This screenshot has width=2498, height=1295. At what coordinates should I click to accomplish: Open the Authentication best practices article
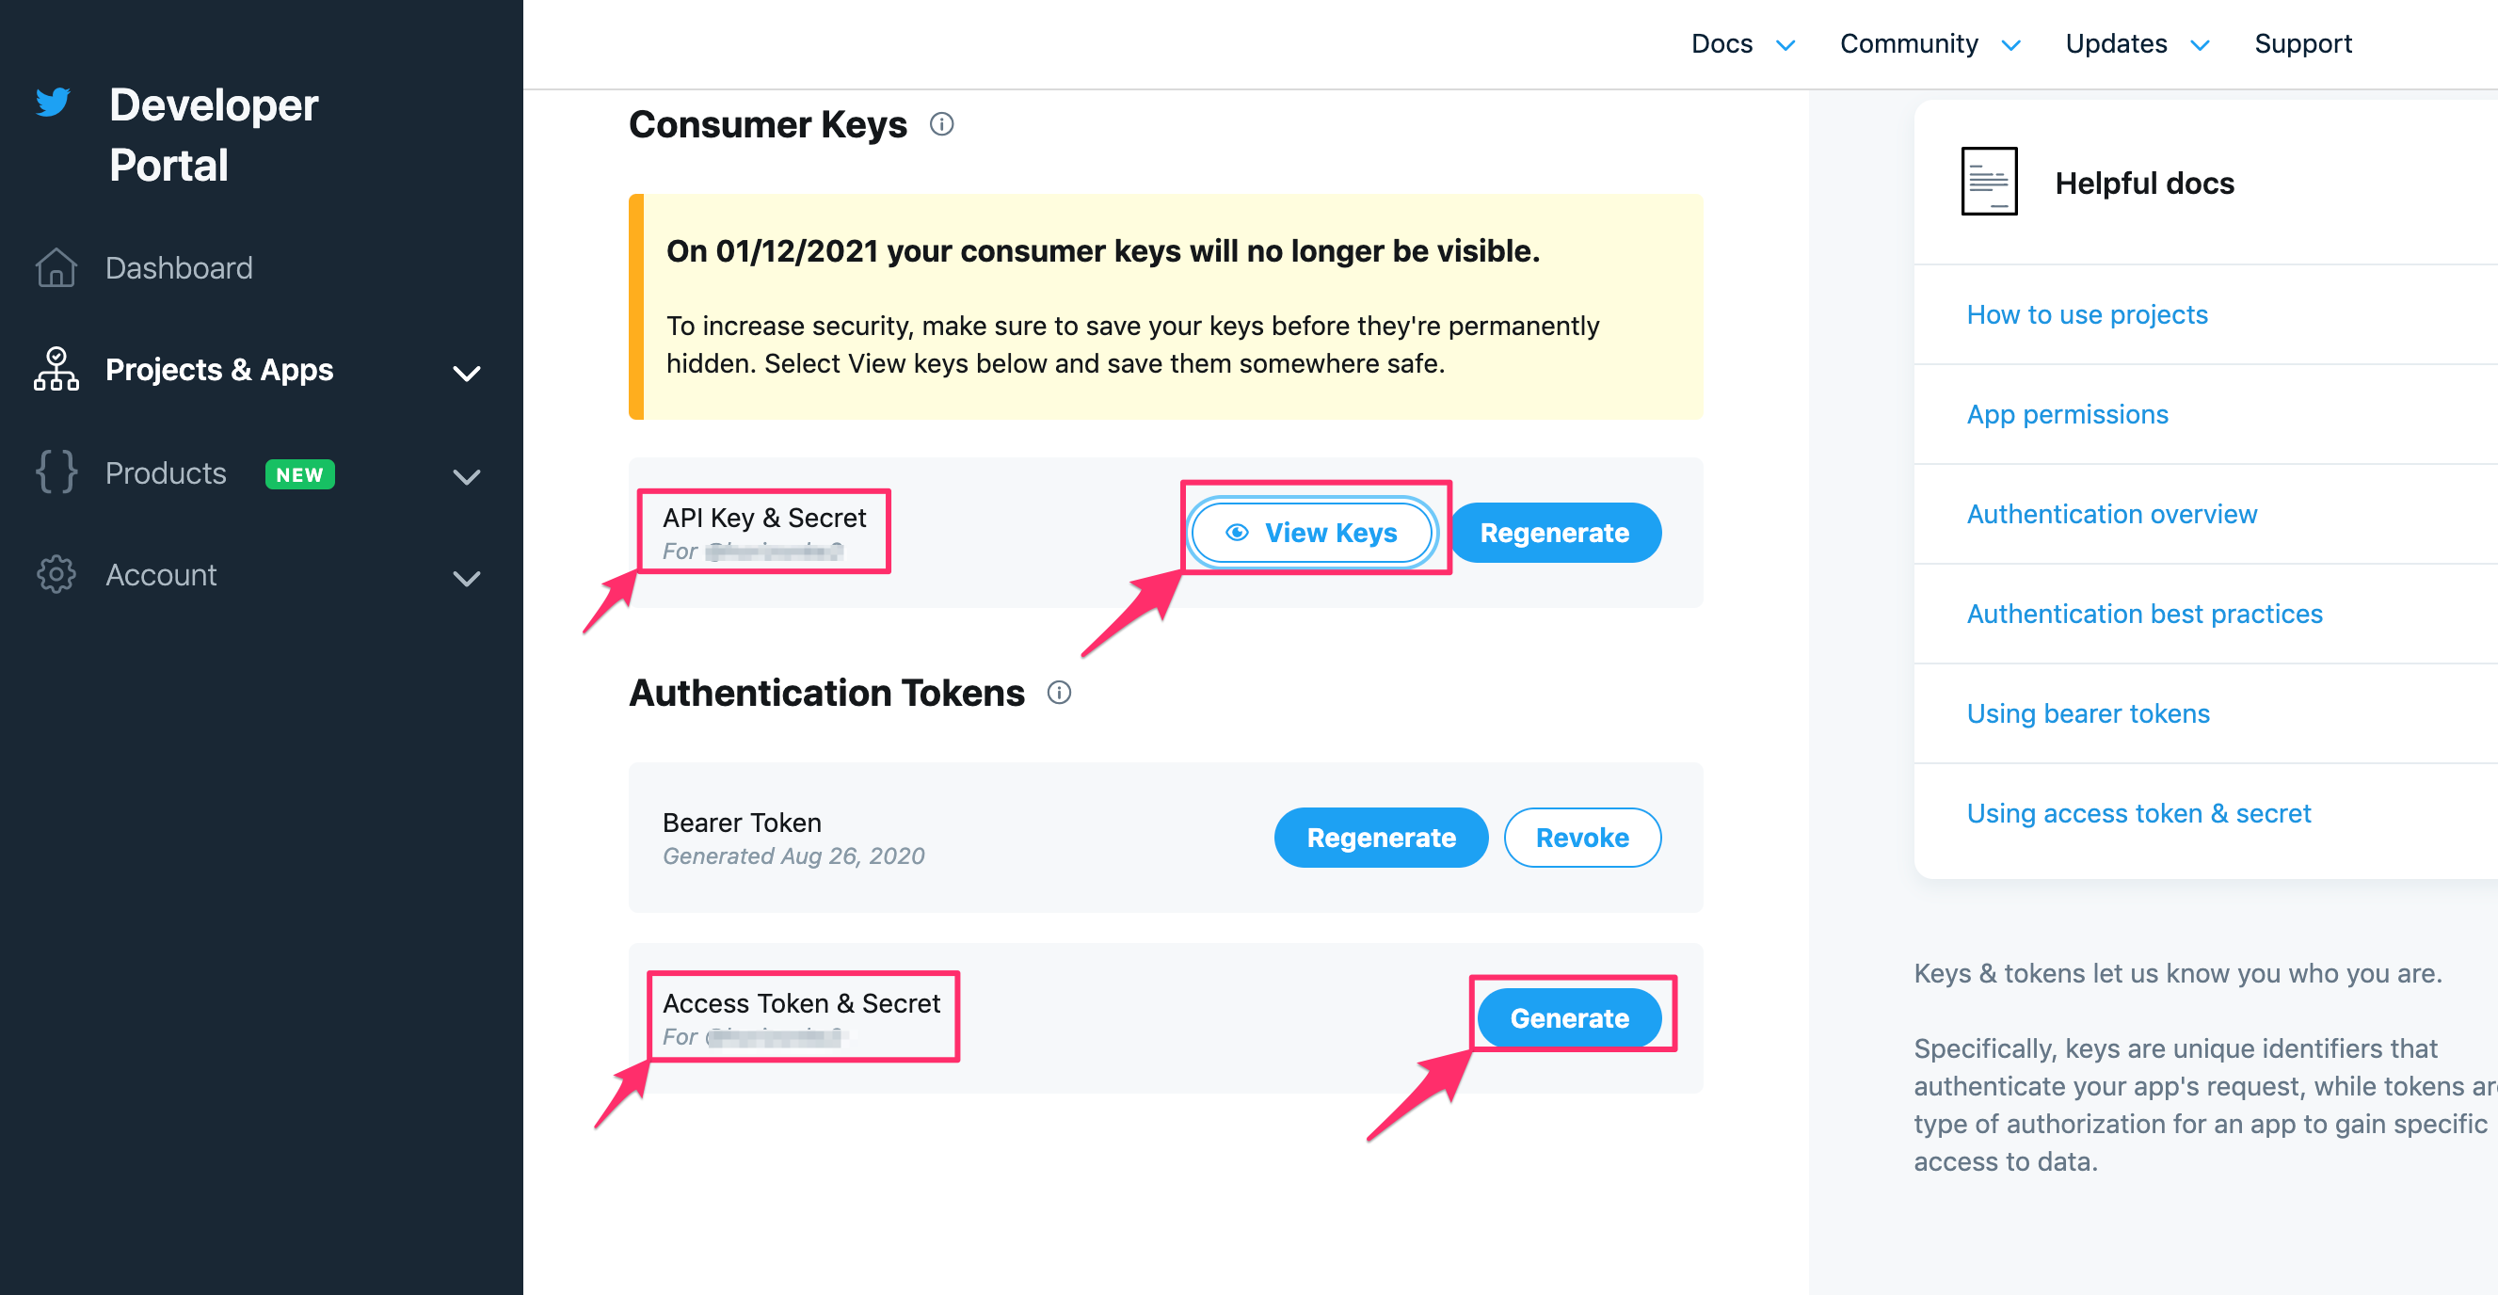tap(2143, 613)
